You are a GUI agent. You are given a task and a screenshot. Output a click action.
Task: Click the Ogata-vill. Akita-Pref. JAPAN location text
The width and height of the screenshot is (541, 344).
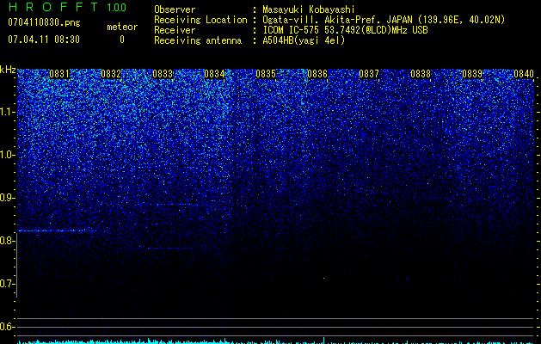click(384, 20)
